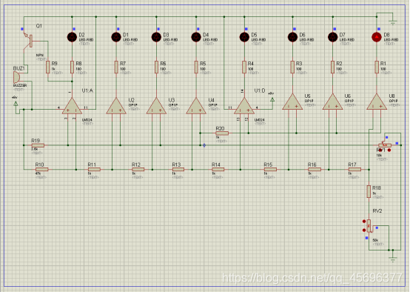Choose the D6 LED
410x292 pixels.
(x=292, y=37)
